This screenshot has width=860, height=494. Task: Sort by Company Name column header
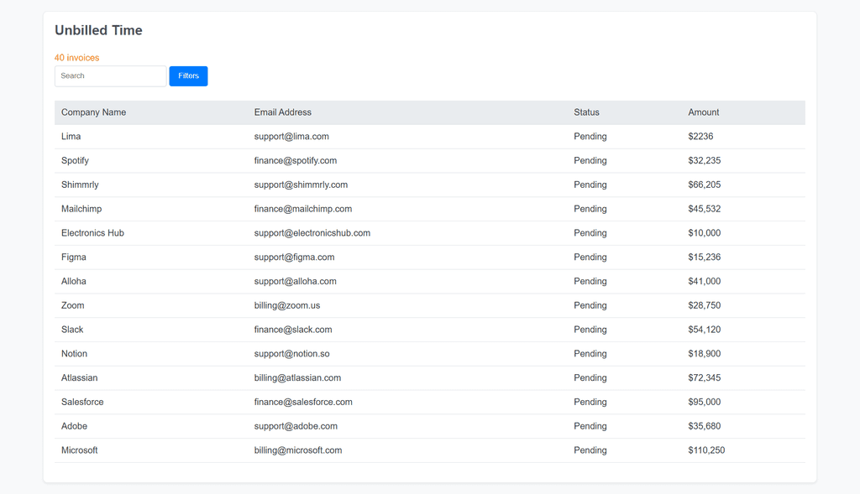(x=94, y=112)
